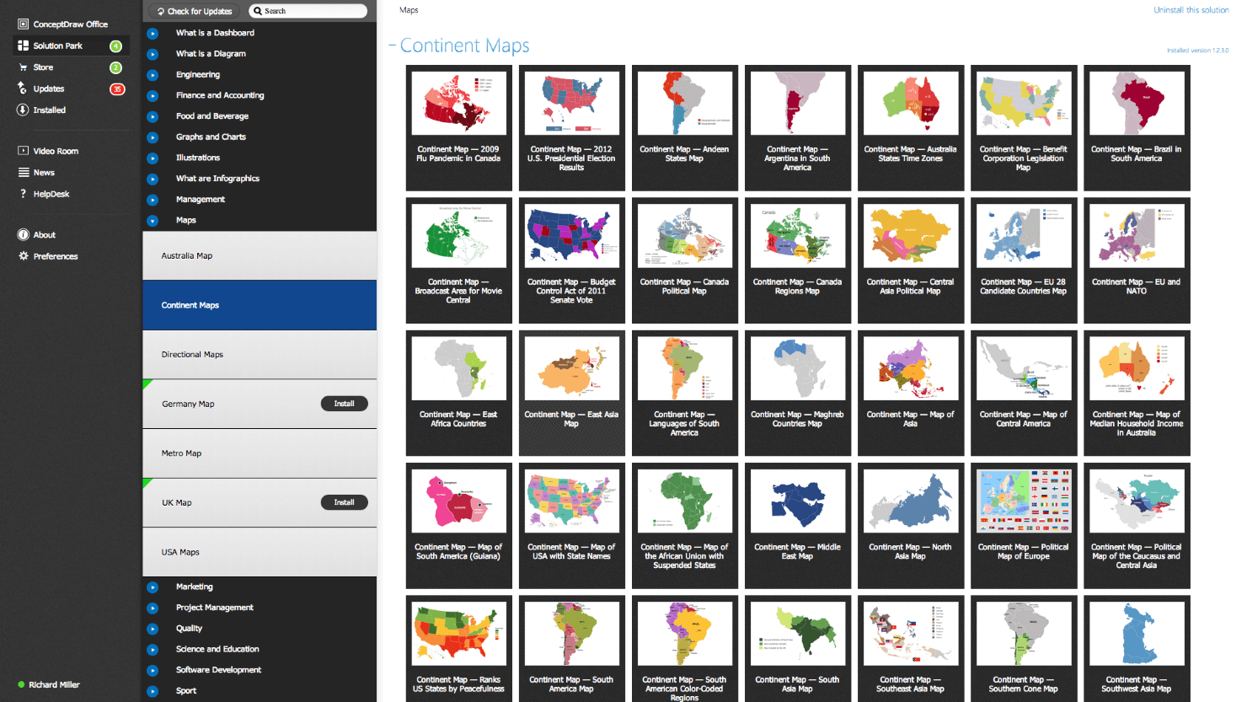Click the Maps breadcrumb link
The width and height of the screenshot is (1247, 702).
pos(409,10)
